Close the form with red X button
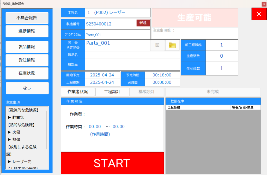Viewport: 267px width, 175px height. pos(259,14)
